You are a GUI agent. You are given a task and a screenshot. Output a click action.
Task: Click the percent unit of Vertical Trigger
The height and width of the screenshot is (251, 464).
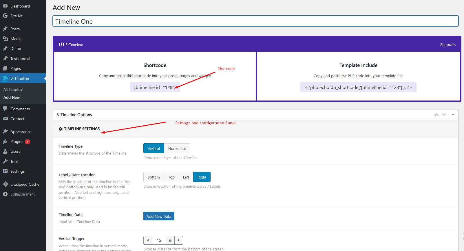(x=170, y=240)
